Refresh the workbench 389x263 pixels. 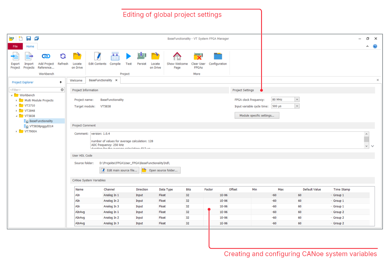63,59
